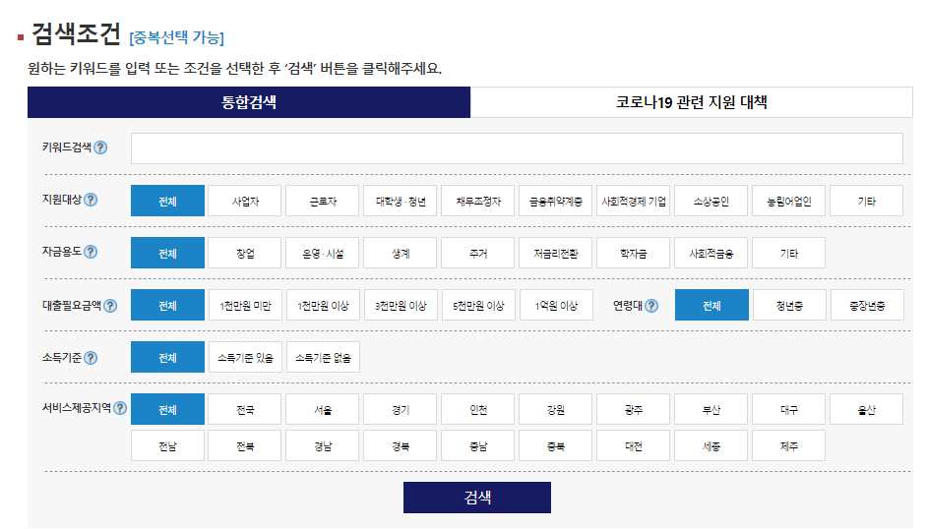Select the 5천만원 이상 option
The width and height of the screenshot is (927, 529).
pos(479,305)
